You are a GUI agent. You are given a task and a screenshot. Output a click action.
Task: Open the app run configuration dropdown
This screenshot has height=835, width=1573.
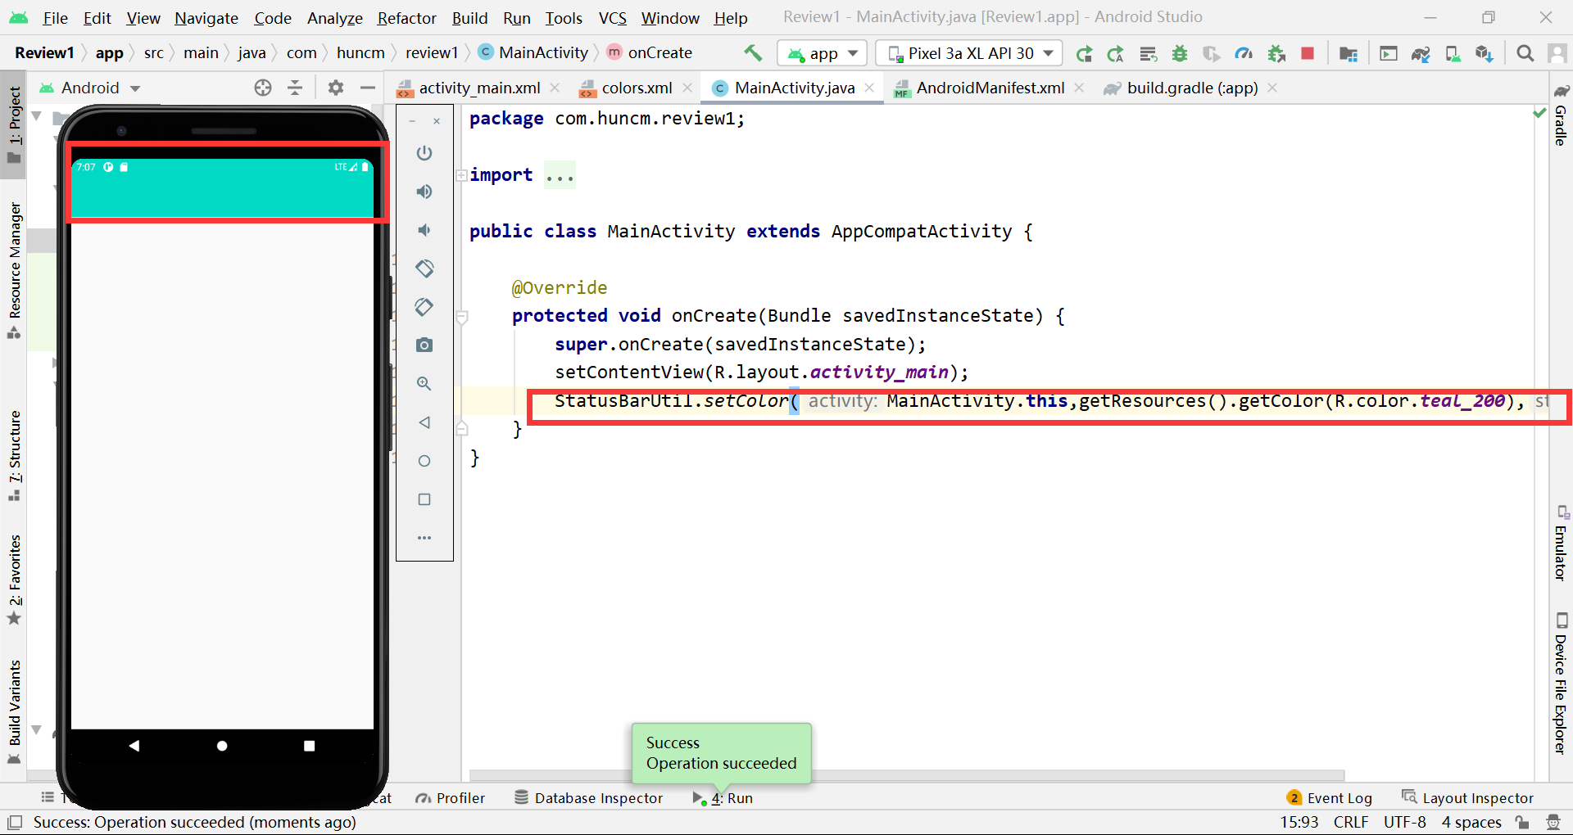pyautogui.click(x=822, y=53)
